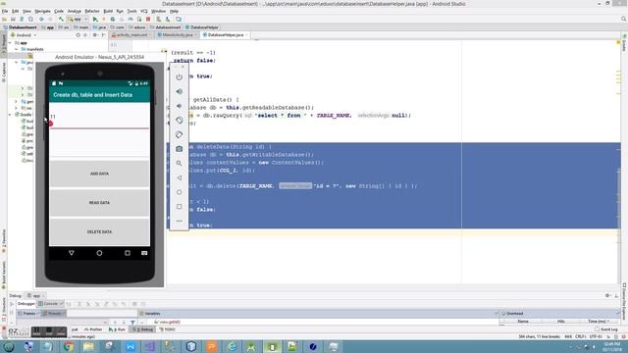628x353 pixels.
Task: Click the Frames panel label
Action: coord(28,314)
